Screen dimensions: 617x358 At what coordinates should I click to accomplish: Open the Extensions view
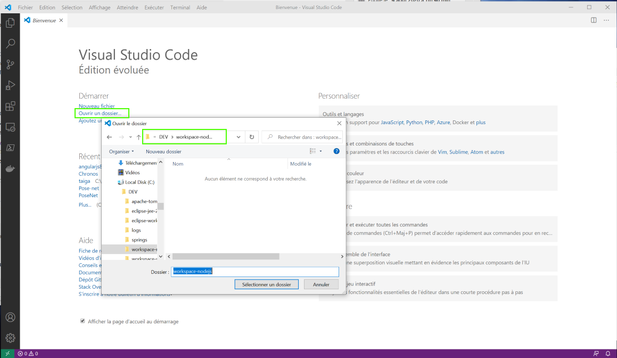coord(10,106)
